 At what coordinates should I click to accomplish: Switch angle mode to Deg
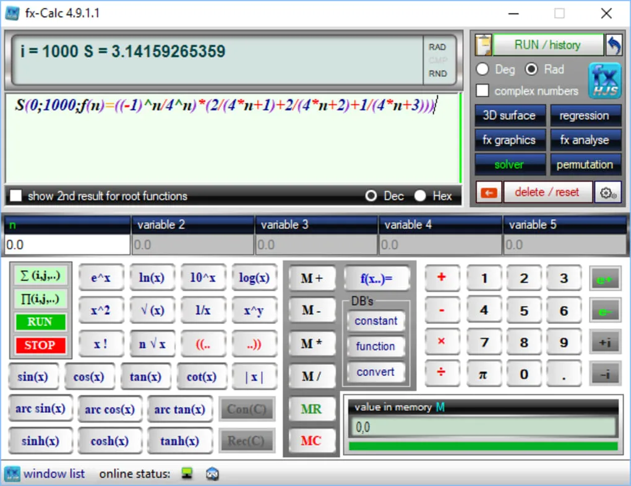(483, 69)
